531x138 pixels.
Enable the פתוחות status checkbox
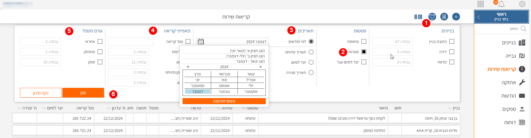point(364,42)
